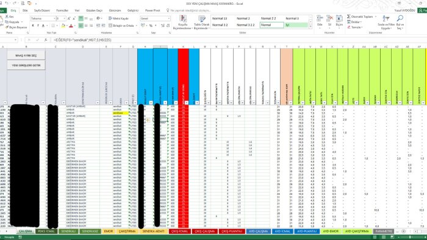This screenshot has height=240, width=427.
Task: Decrease font size with smaller A icon
Action: pyautogui.click(x=74, y=18)
